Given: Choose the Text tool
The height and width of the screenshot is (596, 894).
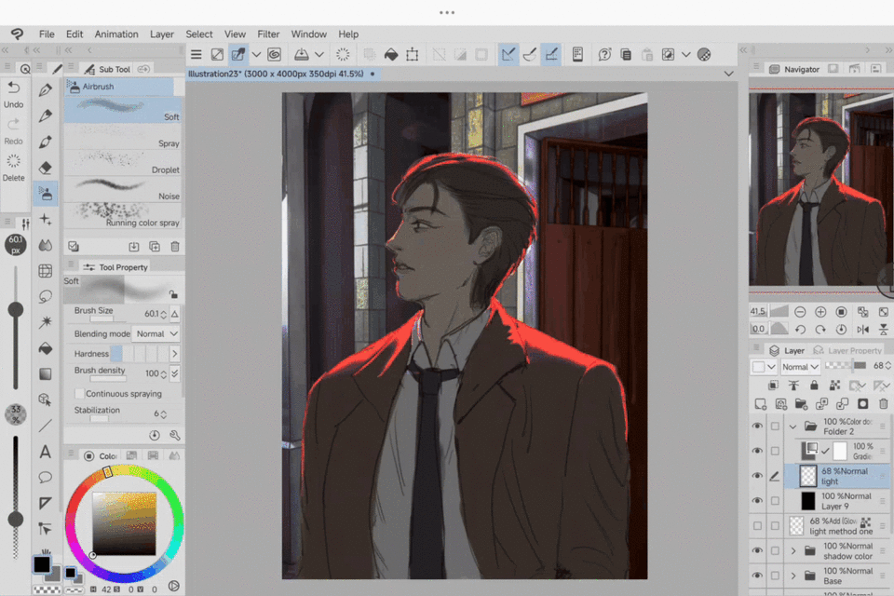Looking at the screenshot, I should pos(45,452).
